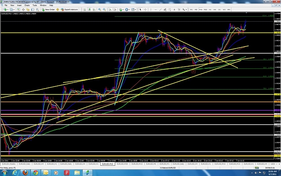
Task: Switch timeframe to W1
Action: point(224,9)
